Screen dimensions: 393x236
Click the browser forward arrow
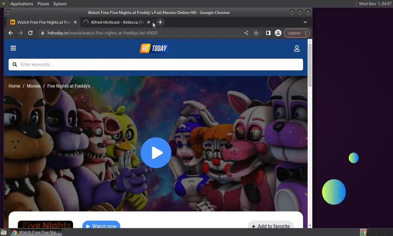tap(21, 33)
